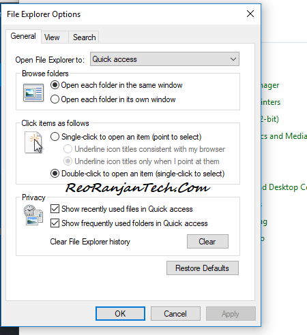Click the cursor-pointer Click items icon
Viewport: 307px width, 335px height.
33,142
